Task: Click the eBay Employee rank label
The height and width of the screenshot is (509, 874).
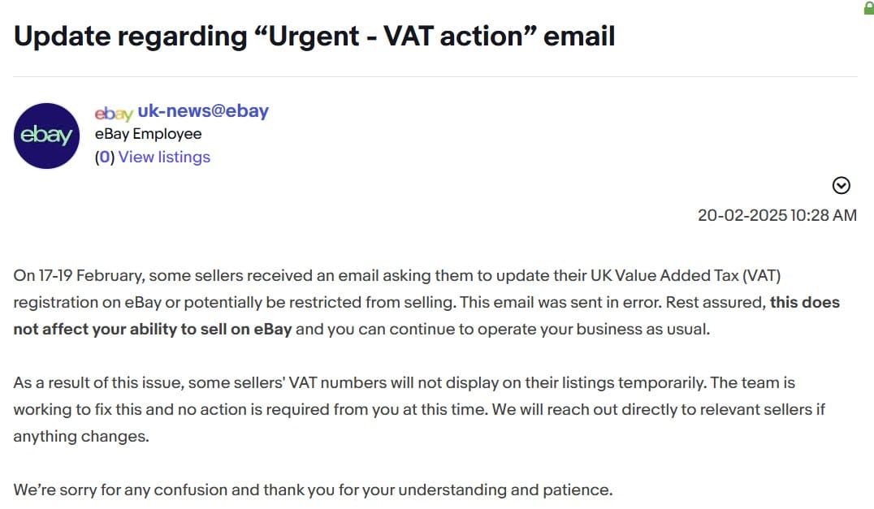Action: (149, 134)
